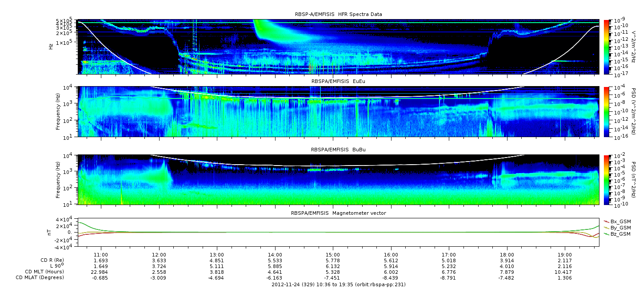
Task: Click the HFR spectra color bar
Action: pos(606,46)
